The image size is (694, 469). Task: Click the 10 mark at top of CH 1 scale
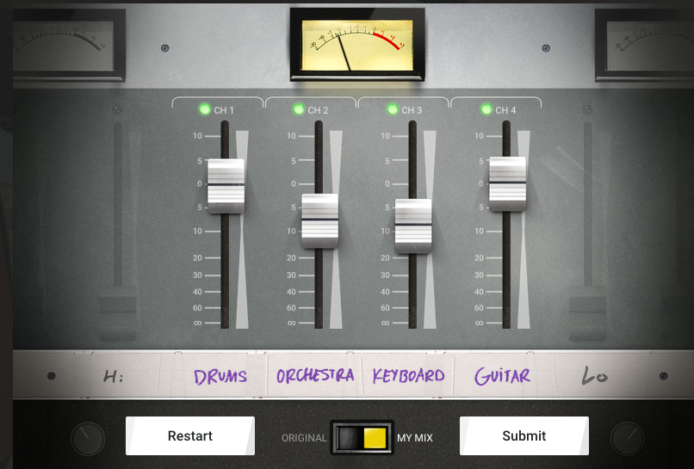[x=197, y=136]
